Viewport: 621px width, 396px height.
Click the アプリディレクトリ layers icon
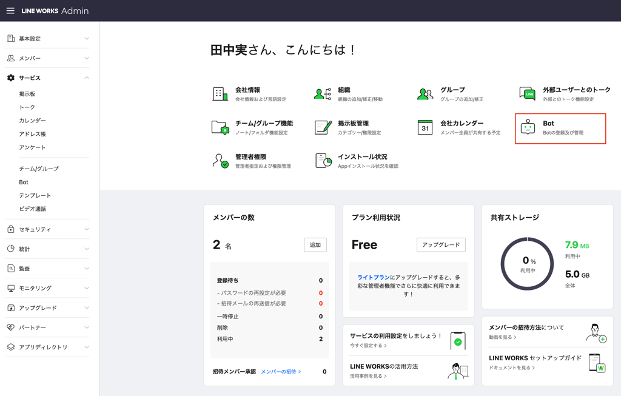tap(11, 347)
